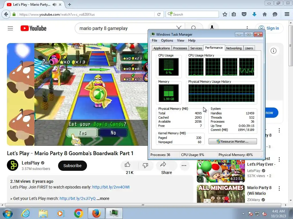
Task: Open YouTube settings three-dot menu near Sign in
Action: (247, 28)
